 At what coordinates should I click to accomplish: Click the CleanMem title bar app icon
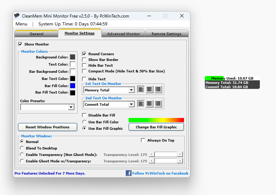(x=17, y=16)
